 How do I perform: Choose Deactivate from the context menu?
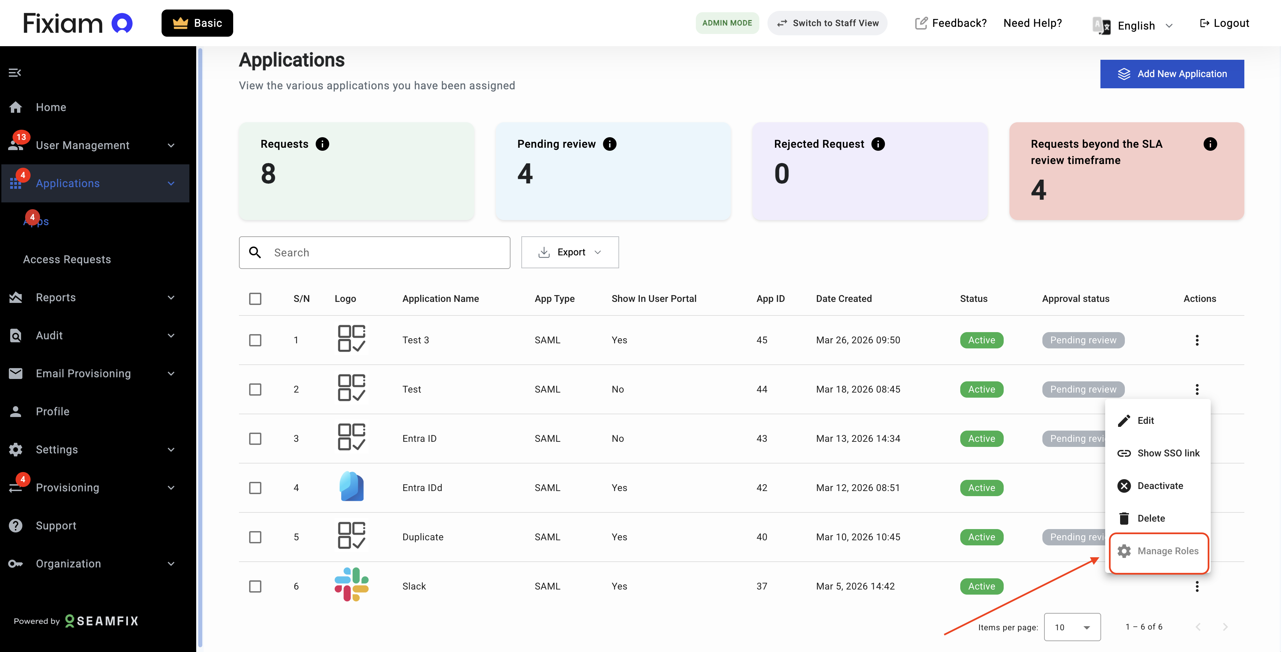click(1159, 486)
